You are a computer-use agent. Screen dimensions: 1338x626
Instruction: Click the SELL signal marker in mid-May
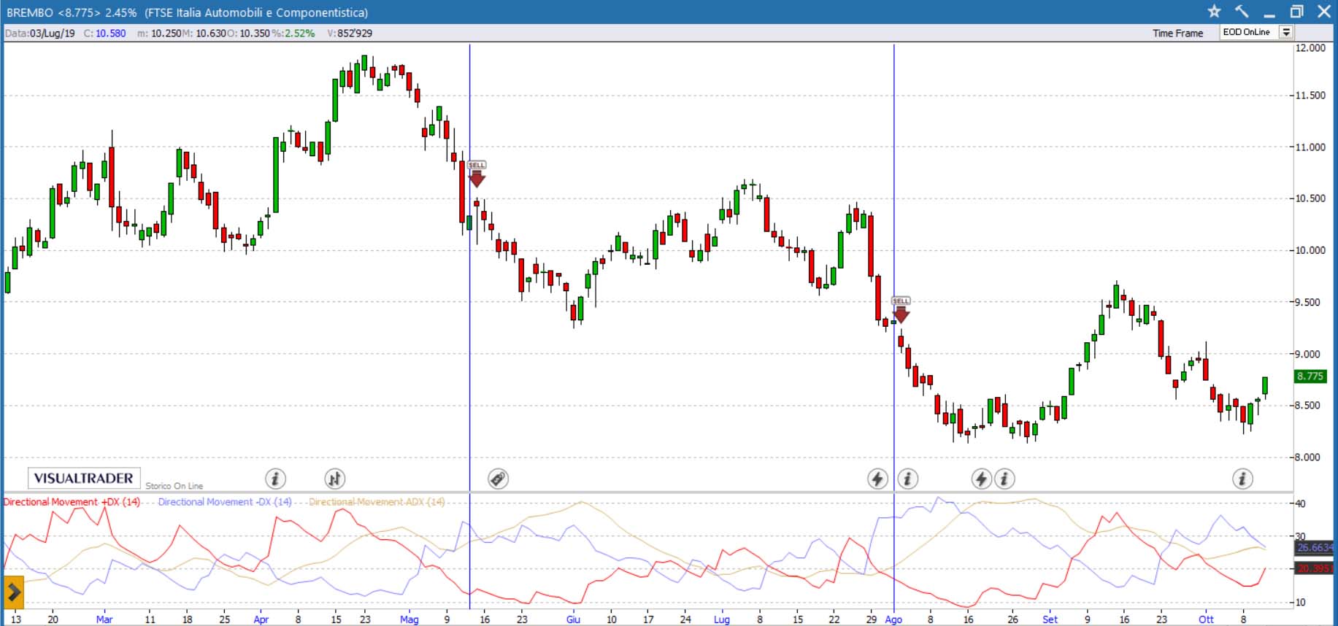pyautogui.click(x=477, y=174)
